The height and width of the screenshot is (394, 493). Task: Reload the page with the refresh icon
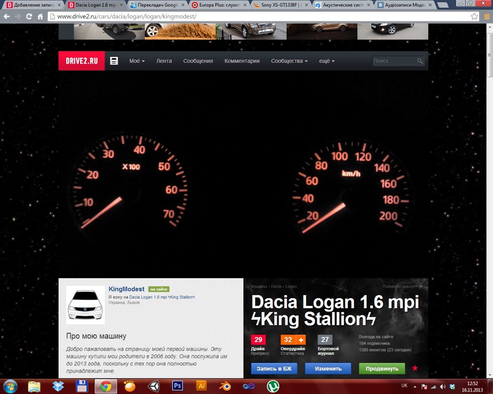[x=29, y=16]
